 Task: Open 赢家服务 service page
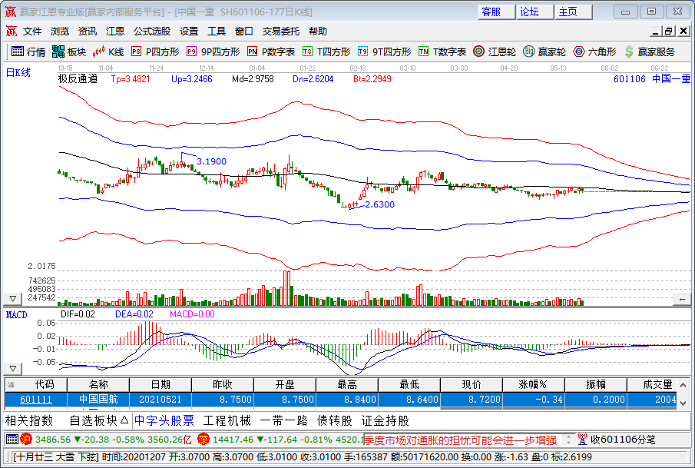(x=650, y=52)
